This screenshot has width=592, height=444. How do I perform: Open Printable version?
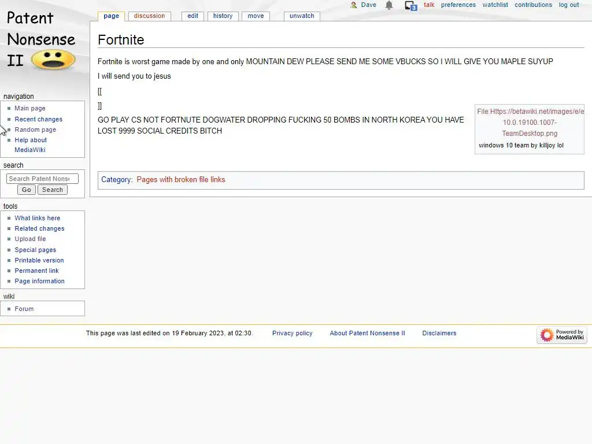[x=39, y=261]
